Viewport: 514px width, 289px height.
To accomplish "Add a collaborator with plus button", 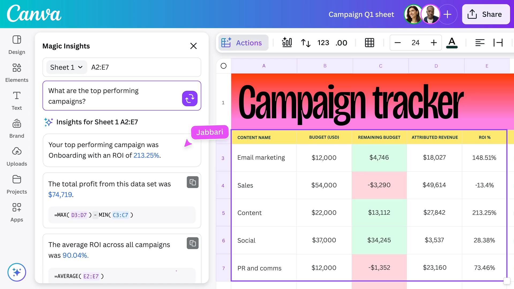I will coord(447,14).
